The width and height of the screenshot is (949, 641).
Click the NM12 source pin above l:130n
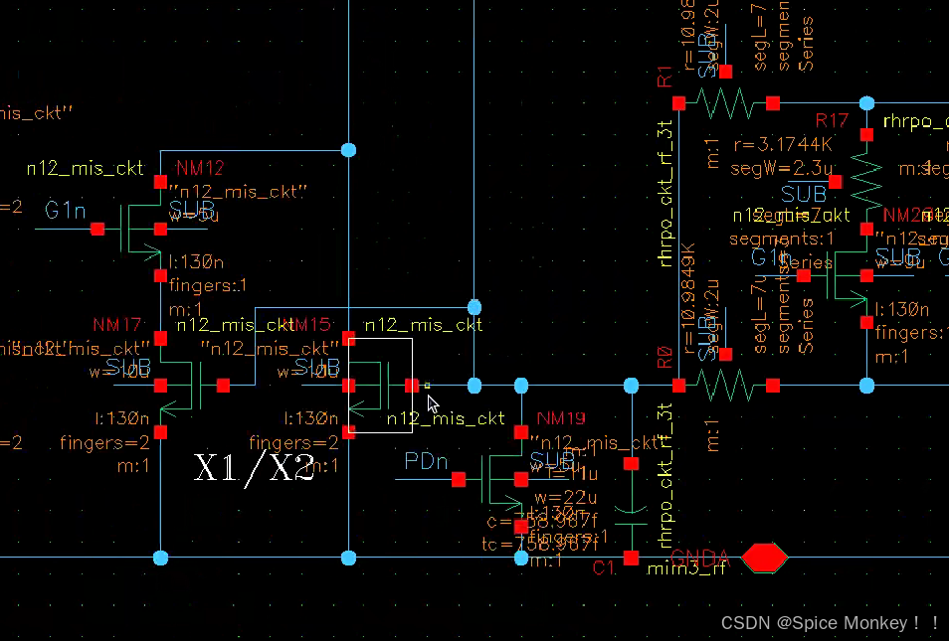click(160, 276)
